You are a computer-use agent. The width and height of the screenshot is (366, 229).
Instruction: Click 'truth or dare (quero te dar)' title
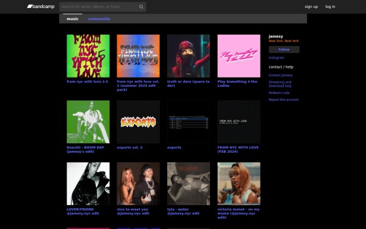188,84
